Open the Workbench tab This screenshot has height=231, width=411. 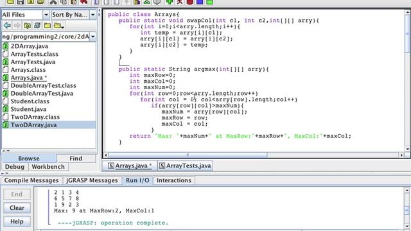pos(48,167)
